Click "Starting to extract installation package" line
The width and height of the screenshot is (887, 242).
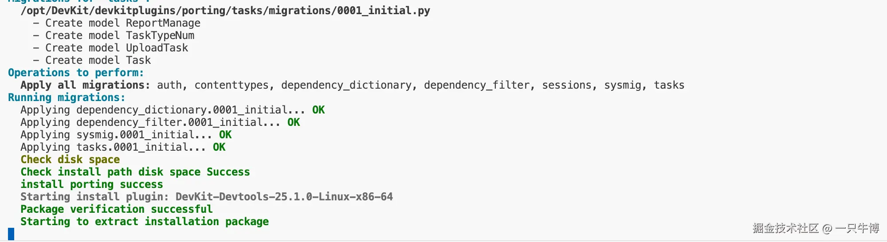[145, 222]
